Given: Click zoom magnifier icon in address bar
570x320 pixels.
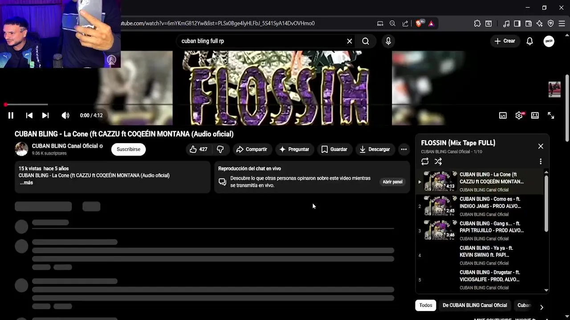Looking at the screenshot, I should [x=392, y=24].
